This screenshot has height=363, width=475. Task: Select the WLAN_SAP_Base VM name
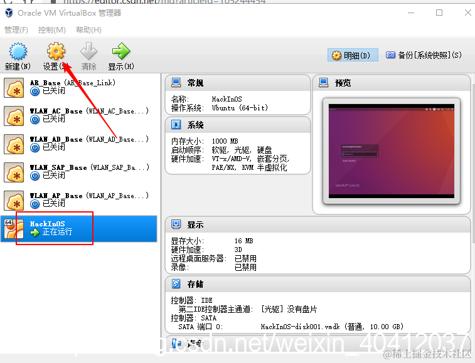click(89, 167)
